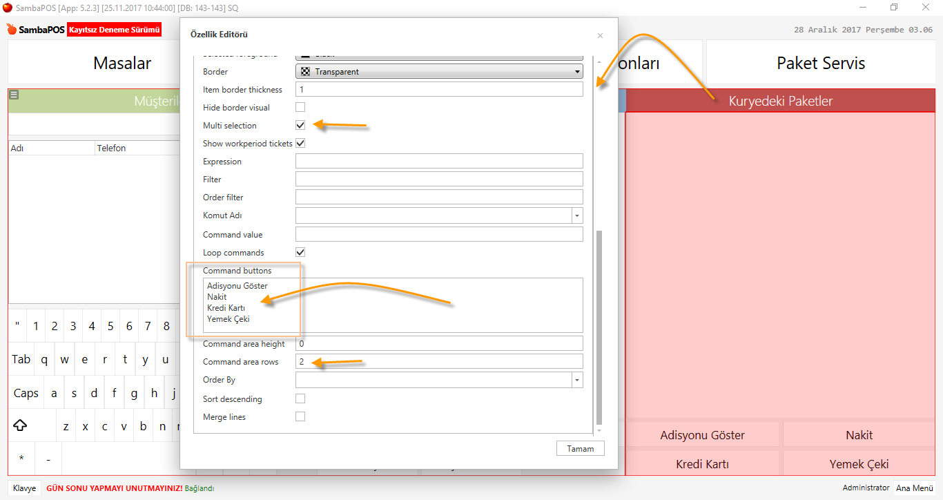Click the checkered Transparent border swatch
This screenshot has height=500, width=943.
point(305,72)
